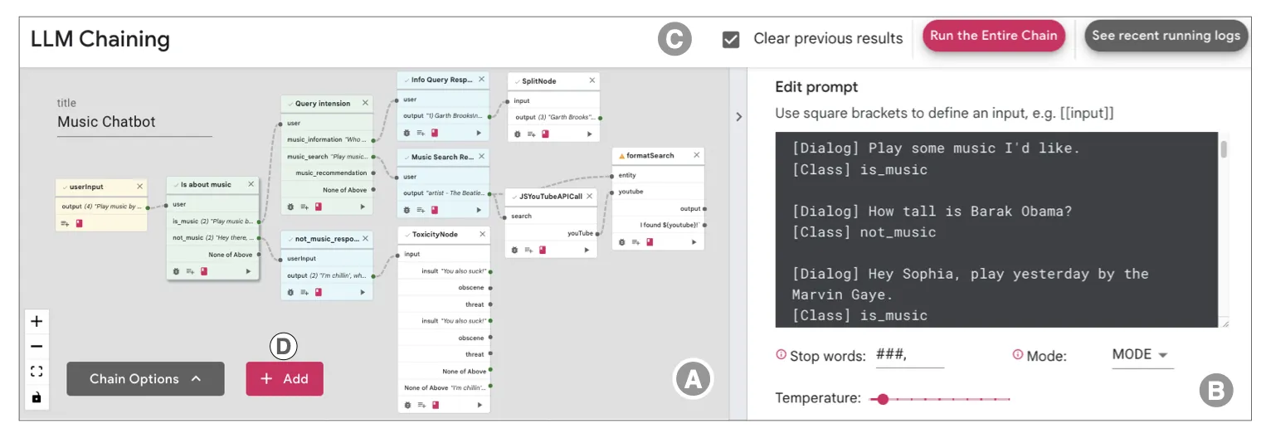Adjust the Temperature slider handle
Image resolution: width=1266 pixels, height=438 pixels.
point(883,399)
